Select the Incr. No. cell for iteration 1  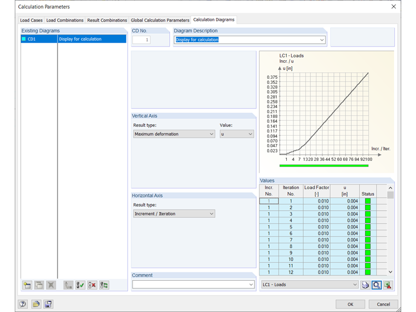269,201
